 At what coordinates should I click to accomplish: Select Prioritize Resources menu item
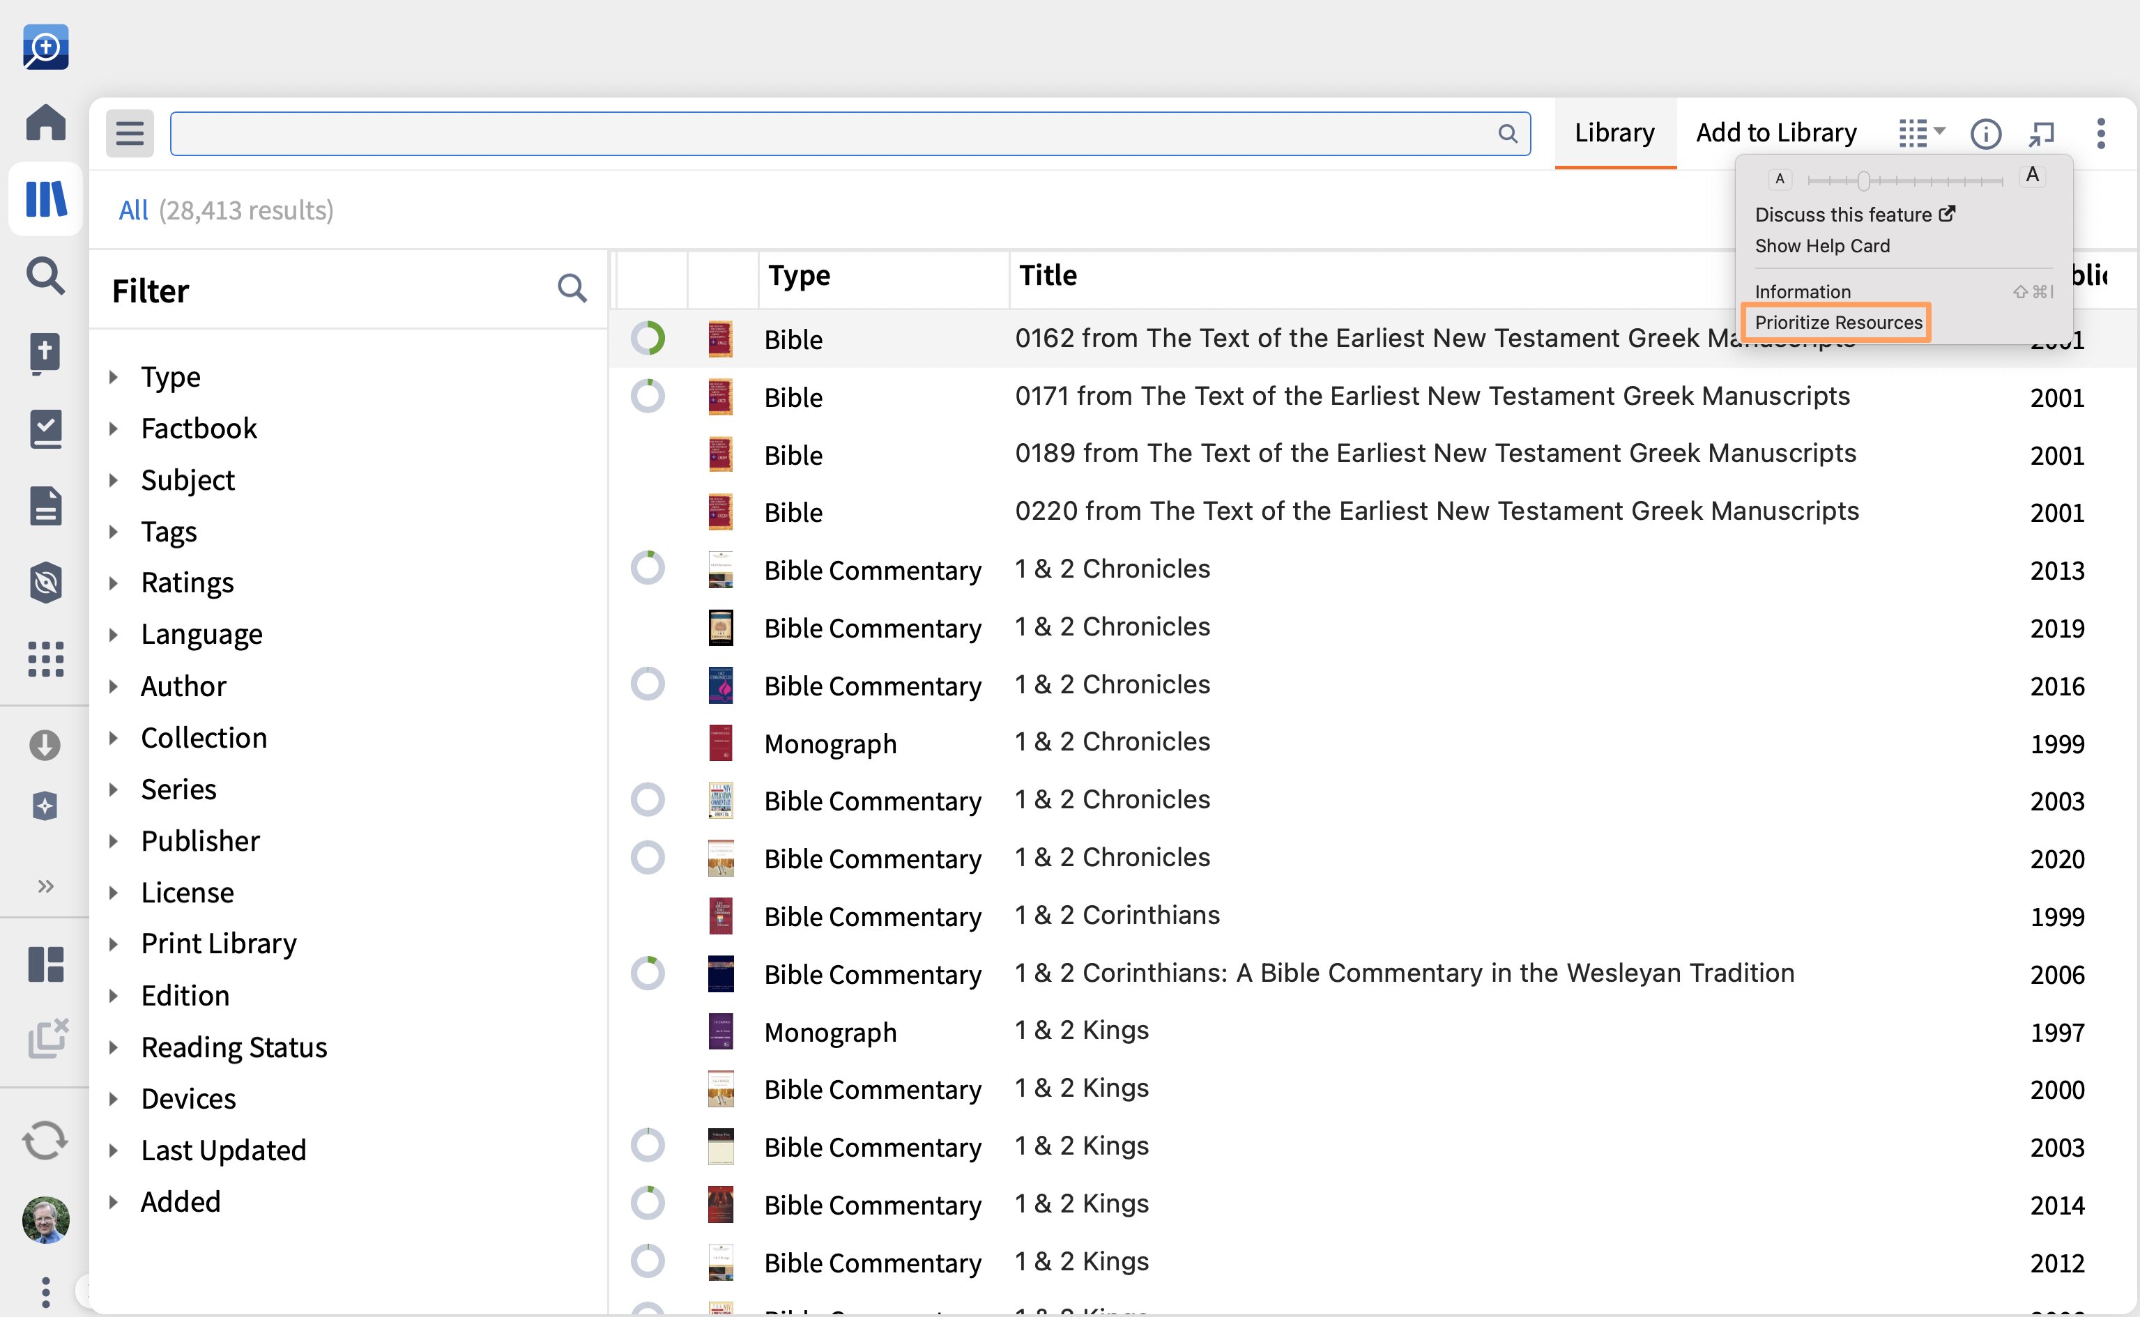(x=1837, y=322)
